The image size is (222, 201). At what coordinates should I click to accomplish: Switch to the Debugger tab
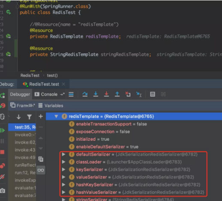(20, 94)
